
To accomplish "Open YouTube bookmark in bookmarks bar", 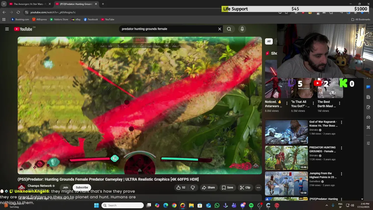I will pyautogui.click(x=108, y=20).
